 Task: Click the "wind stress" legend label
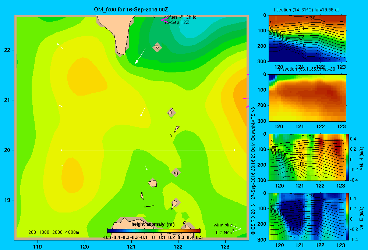225,225
